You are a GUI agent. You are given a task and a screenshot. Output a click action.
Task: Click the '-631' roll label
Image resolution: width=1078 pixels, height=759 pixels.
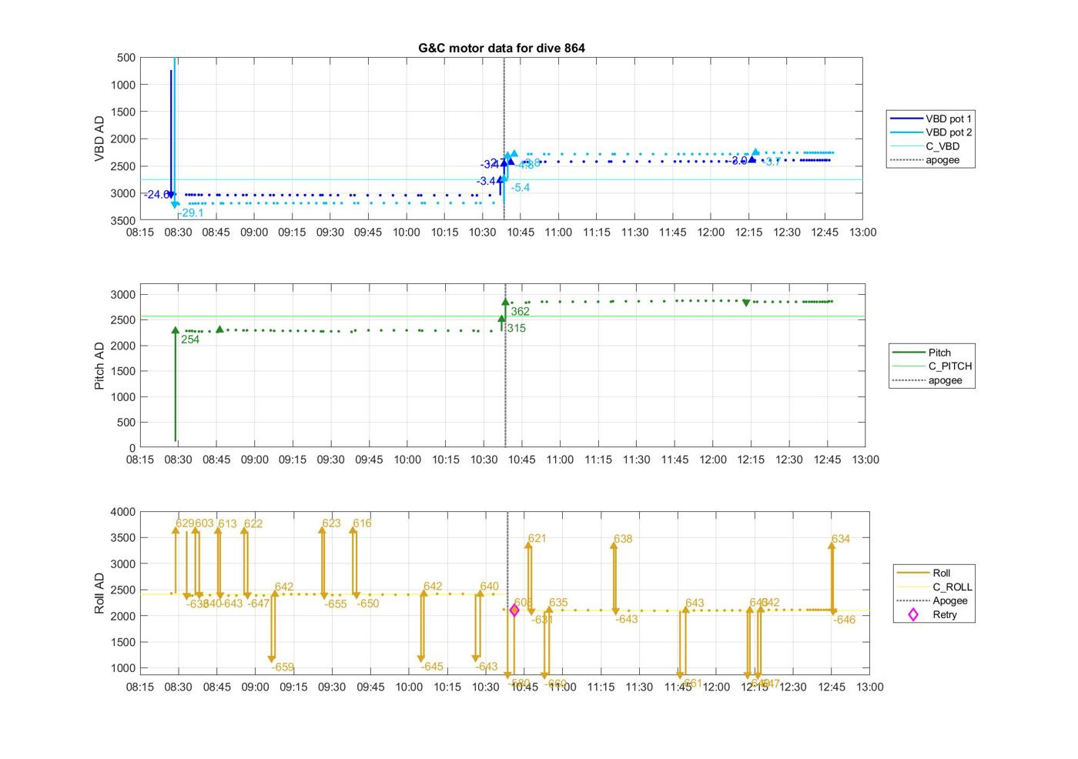coord(543,620)
